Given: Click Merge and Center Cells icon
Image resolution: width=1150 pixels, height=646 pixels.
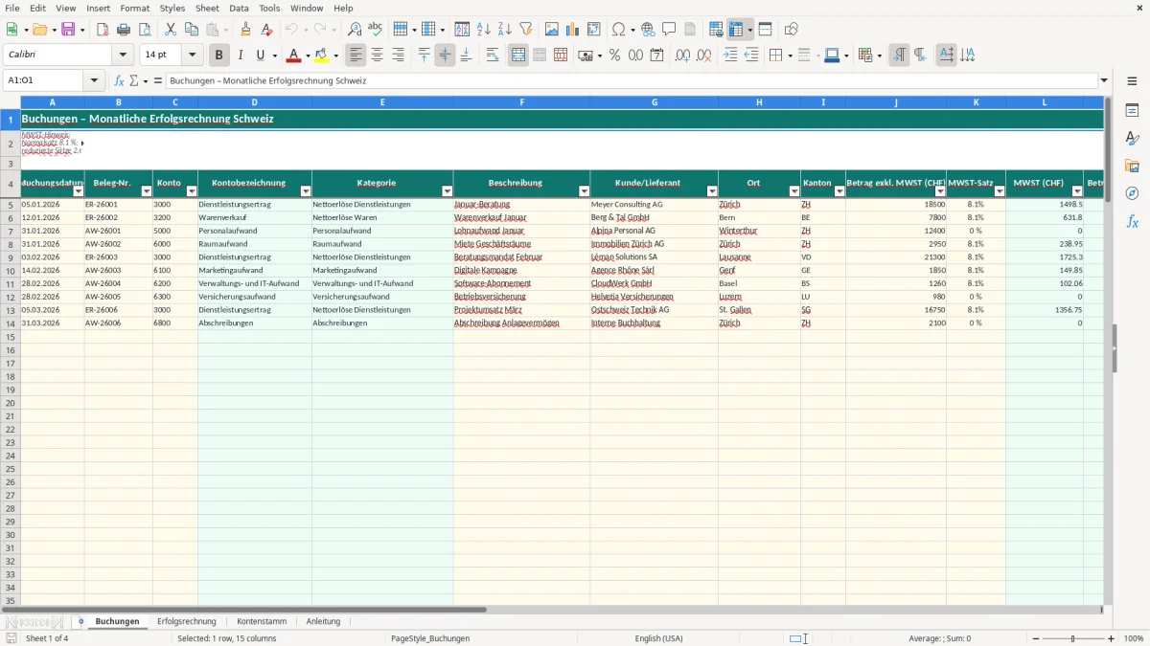Looking at the screenshot, I should pyautogui.click(x=518, y=56).
